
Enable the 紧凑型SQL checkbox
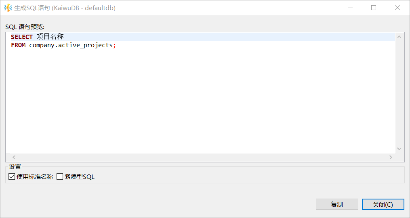pos(60,176)
